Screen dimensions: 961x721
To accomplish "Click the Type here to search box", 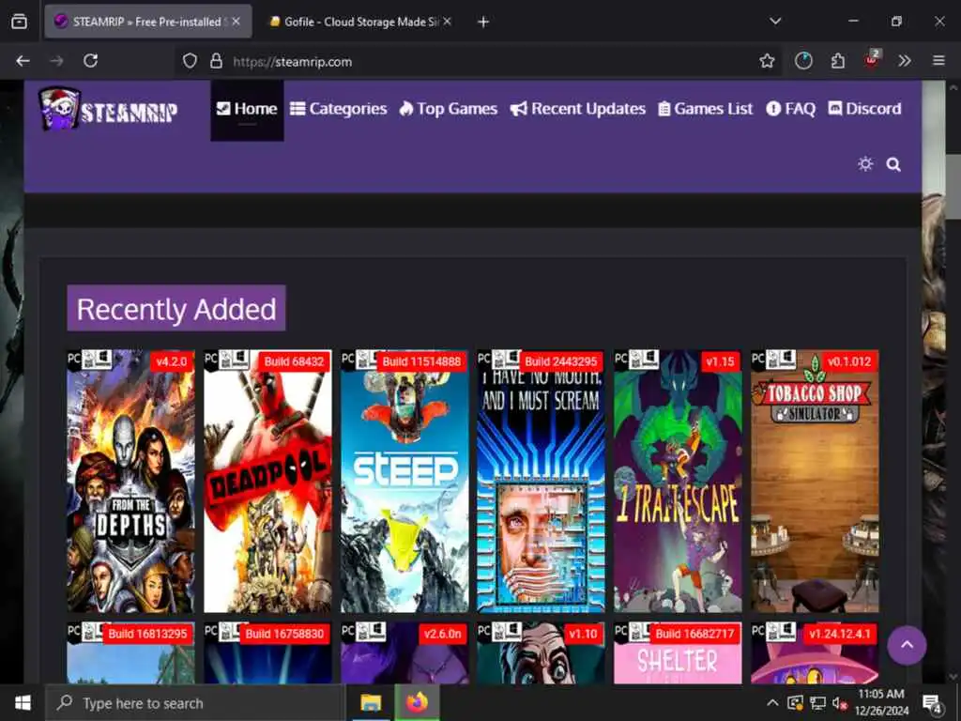I will [195, 703].
